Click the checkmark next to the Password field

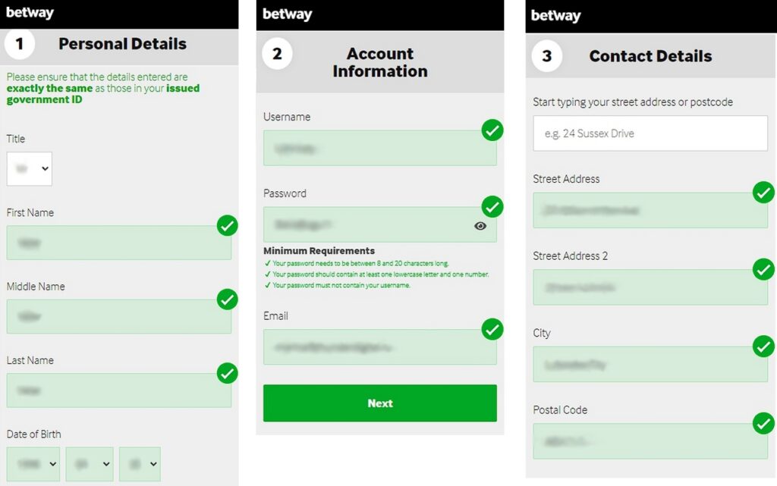[x=492, y=207]
